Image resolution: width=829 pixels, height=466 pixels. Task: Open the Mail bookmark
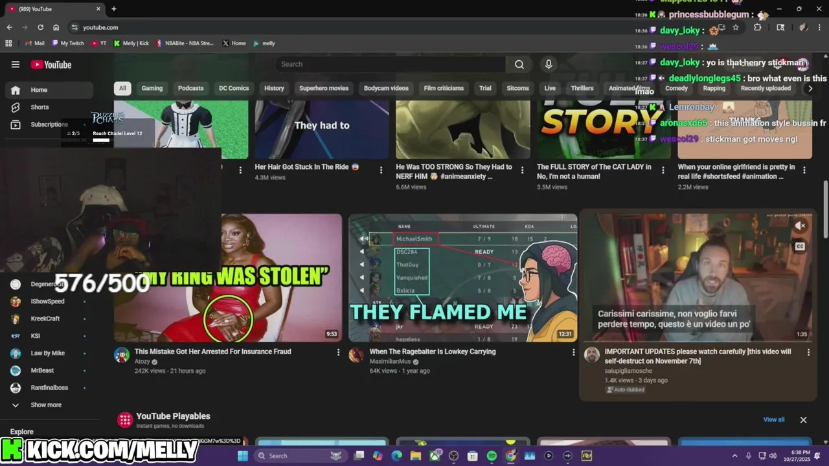(34, 43)
